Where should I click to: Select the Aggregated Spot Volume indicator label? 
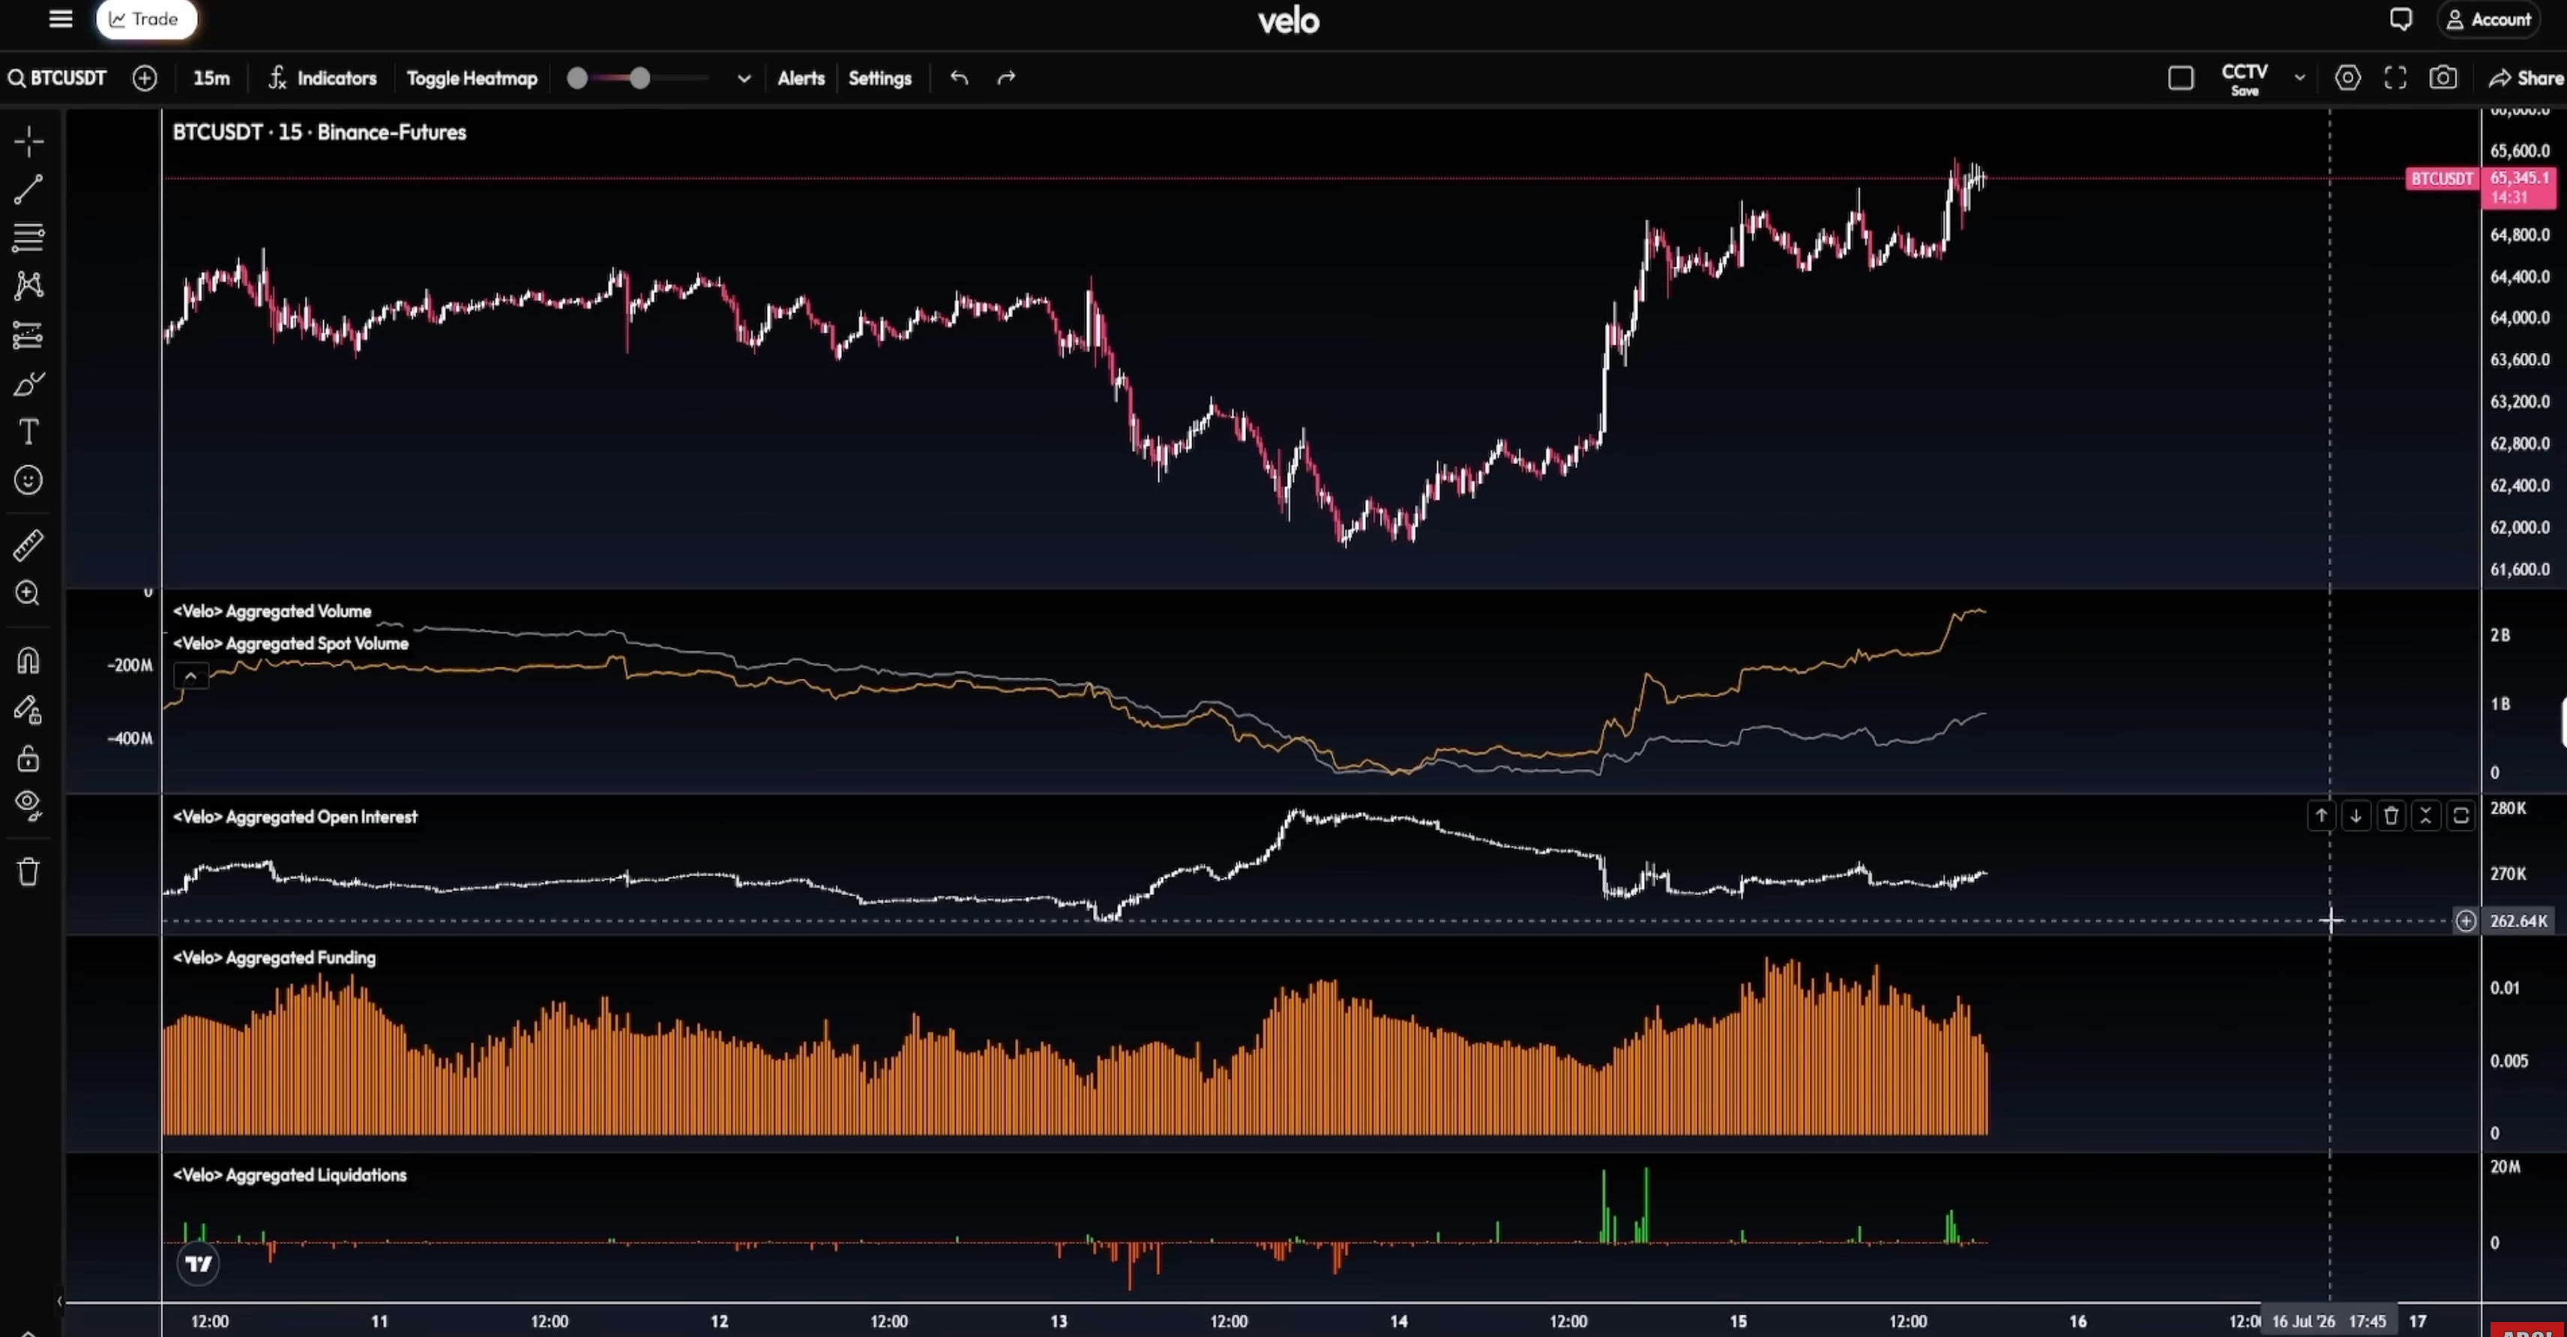point(291,644)
